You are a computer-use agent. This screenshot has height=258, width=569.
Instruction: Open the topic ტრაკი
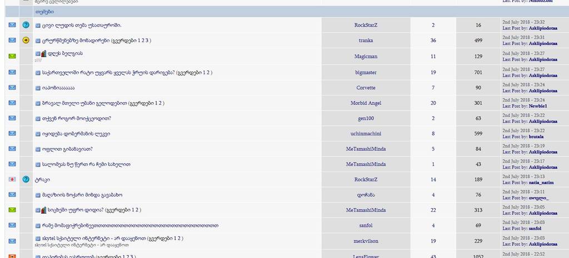click(42, 180)
